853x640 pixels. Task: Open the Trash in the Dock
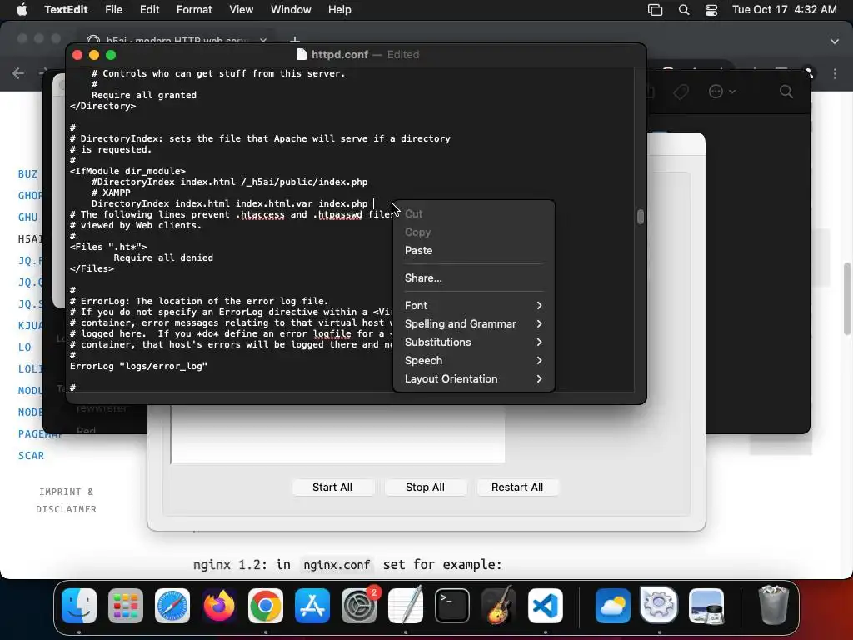(x=773, y=606)
